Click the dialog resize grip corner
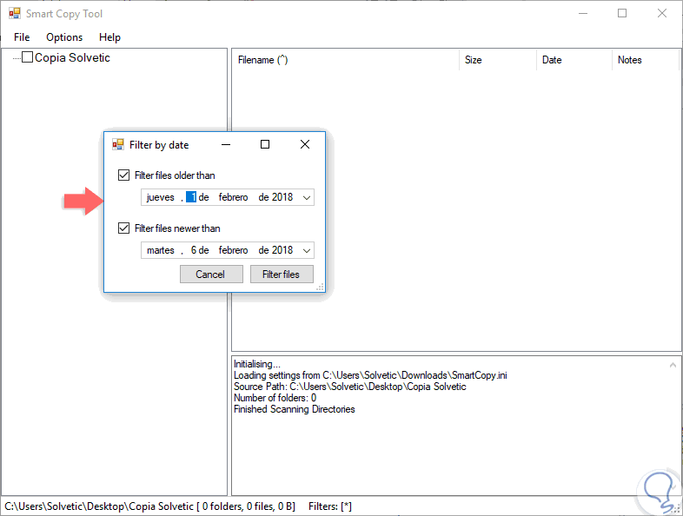683x516 pixels. click(320, 287)
